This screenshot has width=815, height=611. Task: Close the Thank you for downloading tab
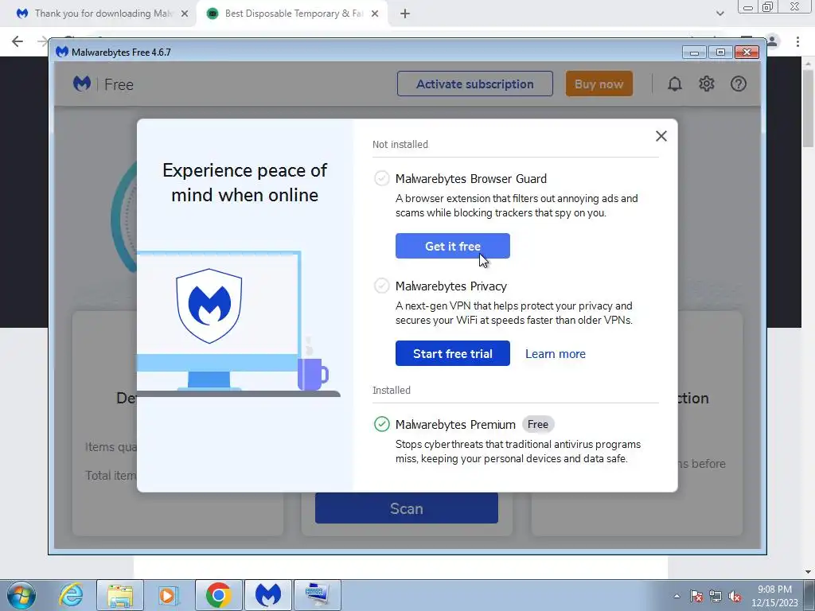click(185, 14)
